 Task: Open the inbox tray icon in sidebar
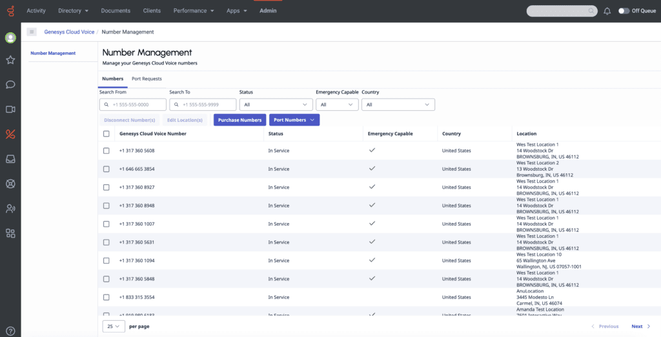coord(10,159)
